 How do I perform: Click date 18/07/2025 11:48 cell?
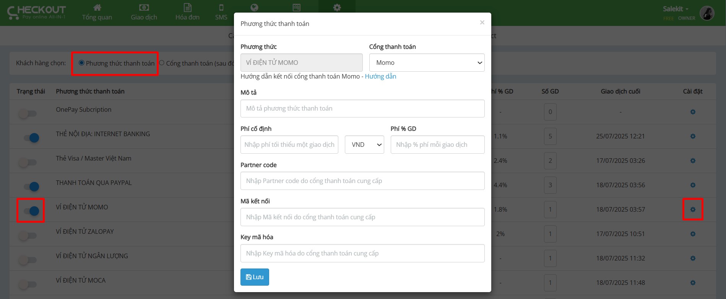tap(620, 283)
